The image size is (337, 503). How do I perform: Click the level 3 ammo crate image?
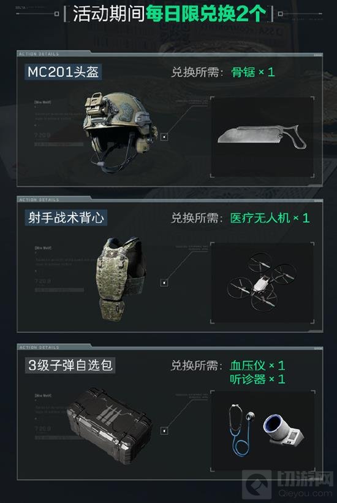point(110,426)
